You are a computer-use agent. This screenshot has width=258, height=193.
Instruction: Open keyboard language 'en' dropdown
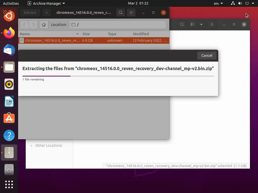tap(218, 3)
